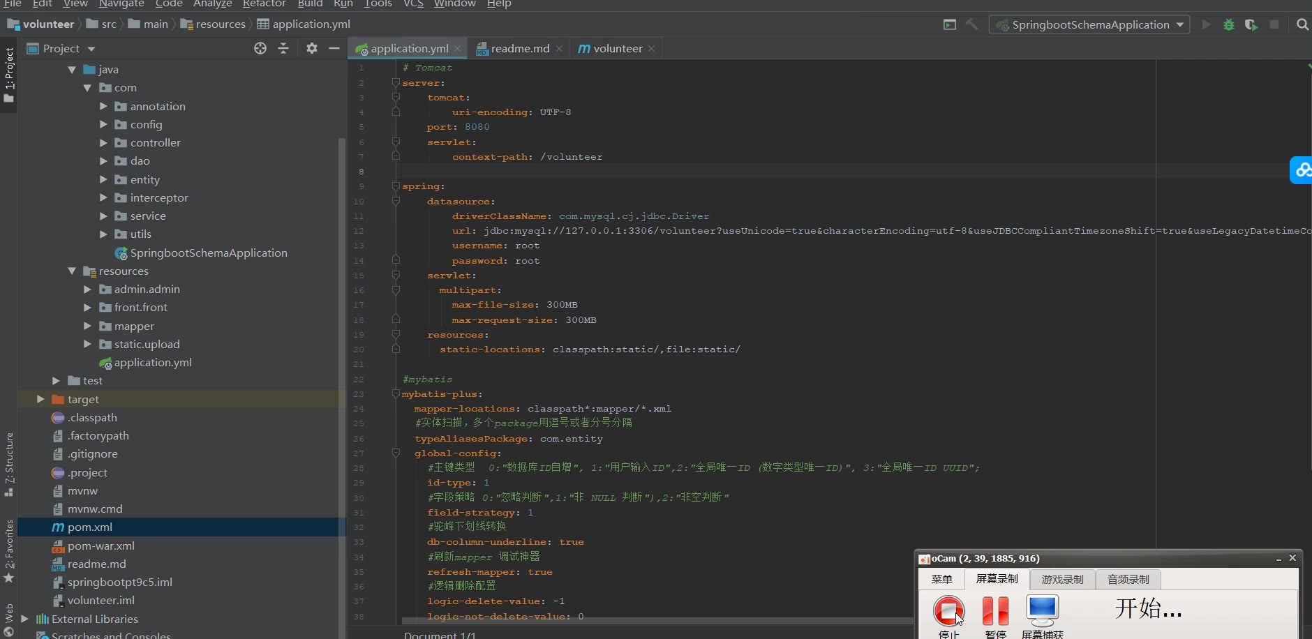
Task: Expand the controller package
Action: click(x=103, y=142)
